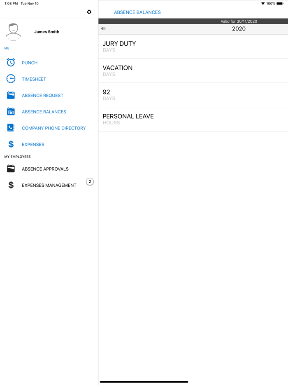Open EXPENSES MANAGEMENT under My Employees
Screen dimensions: 288x385
tap(49, 185)
